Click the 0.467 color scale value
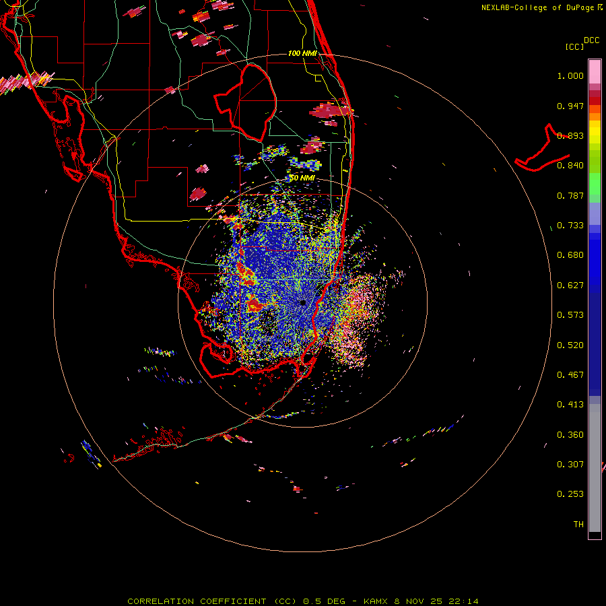The height and width of the screenshot is (606, 606). pos(570,375)
